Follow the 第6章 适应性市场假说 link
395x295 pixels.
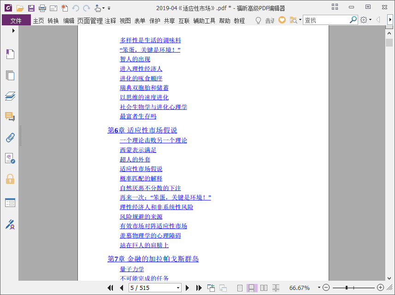pyautogui.click(x=142, y=130)
